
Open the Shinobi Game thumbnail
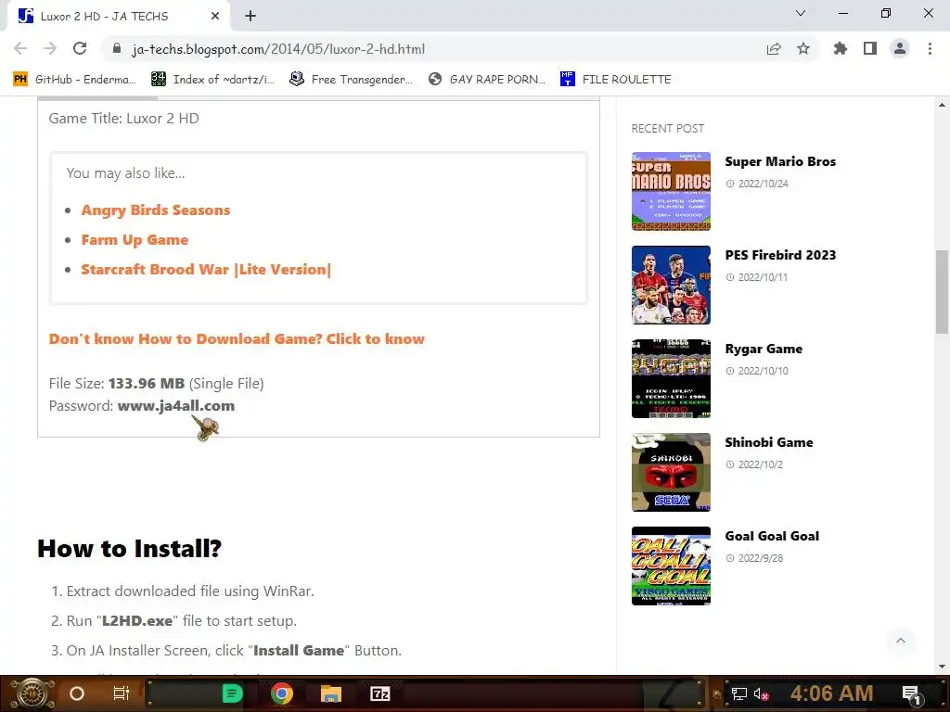[671, 472]
